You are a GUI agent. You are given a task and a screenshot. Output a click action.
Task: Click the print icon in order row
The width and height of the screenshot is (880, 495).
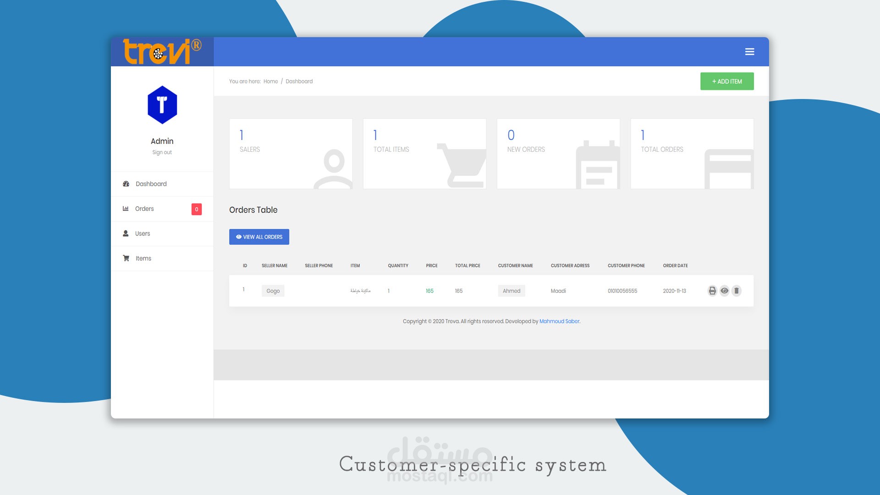pos(712,291)
